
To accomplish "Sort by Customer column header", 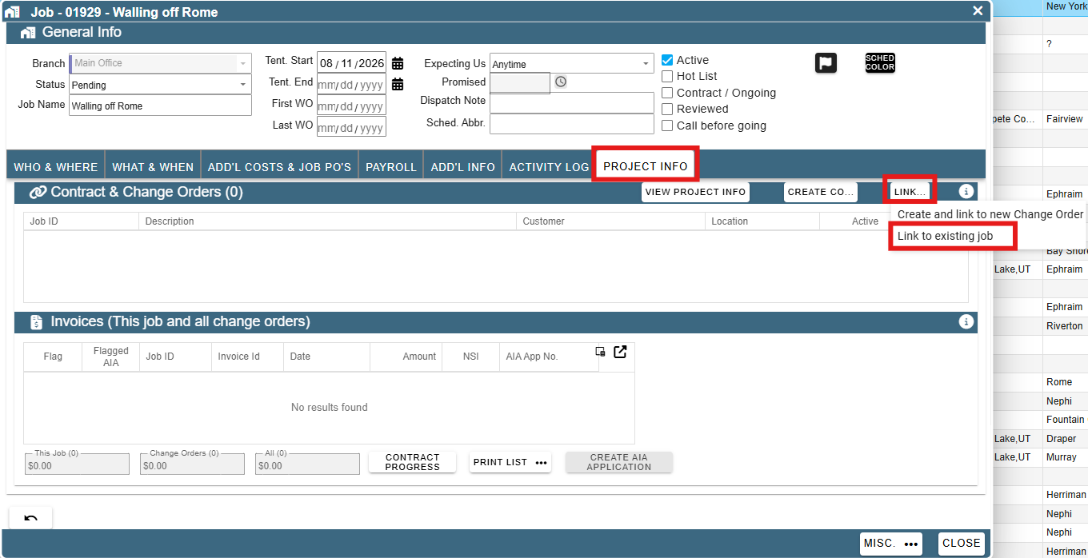I will click(x=610, y=221).
